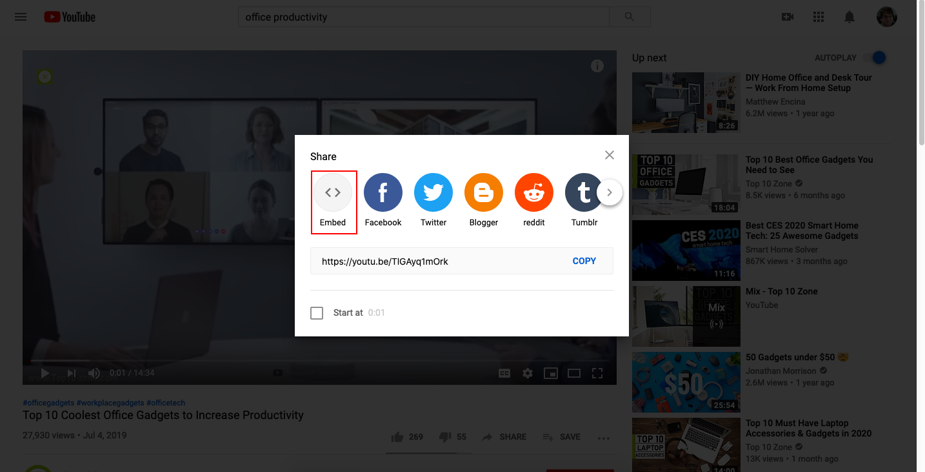Share the video to reddit
Image resolution: width=925 pixels, height=472 pixels.
[x=534, y=200]
